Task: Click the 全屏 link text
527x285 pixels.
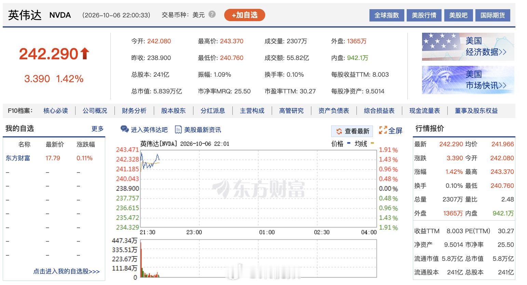Action: pyautogui.click(x=395, y=131)
